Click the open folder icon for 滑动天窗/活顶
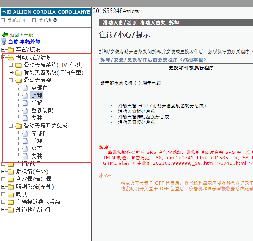253x241 pixels. point(11,57)
